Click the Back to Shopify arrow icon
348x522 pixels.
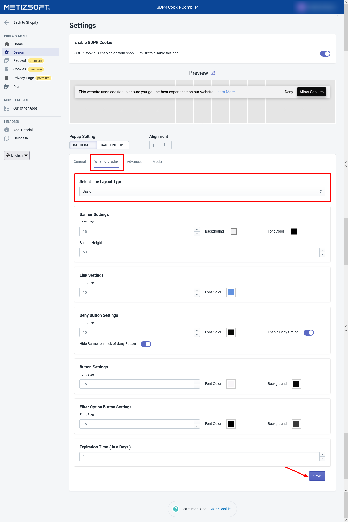(x=7, y=22)
